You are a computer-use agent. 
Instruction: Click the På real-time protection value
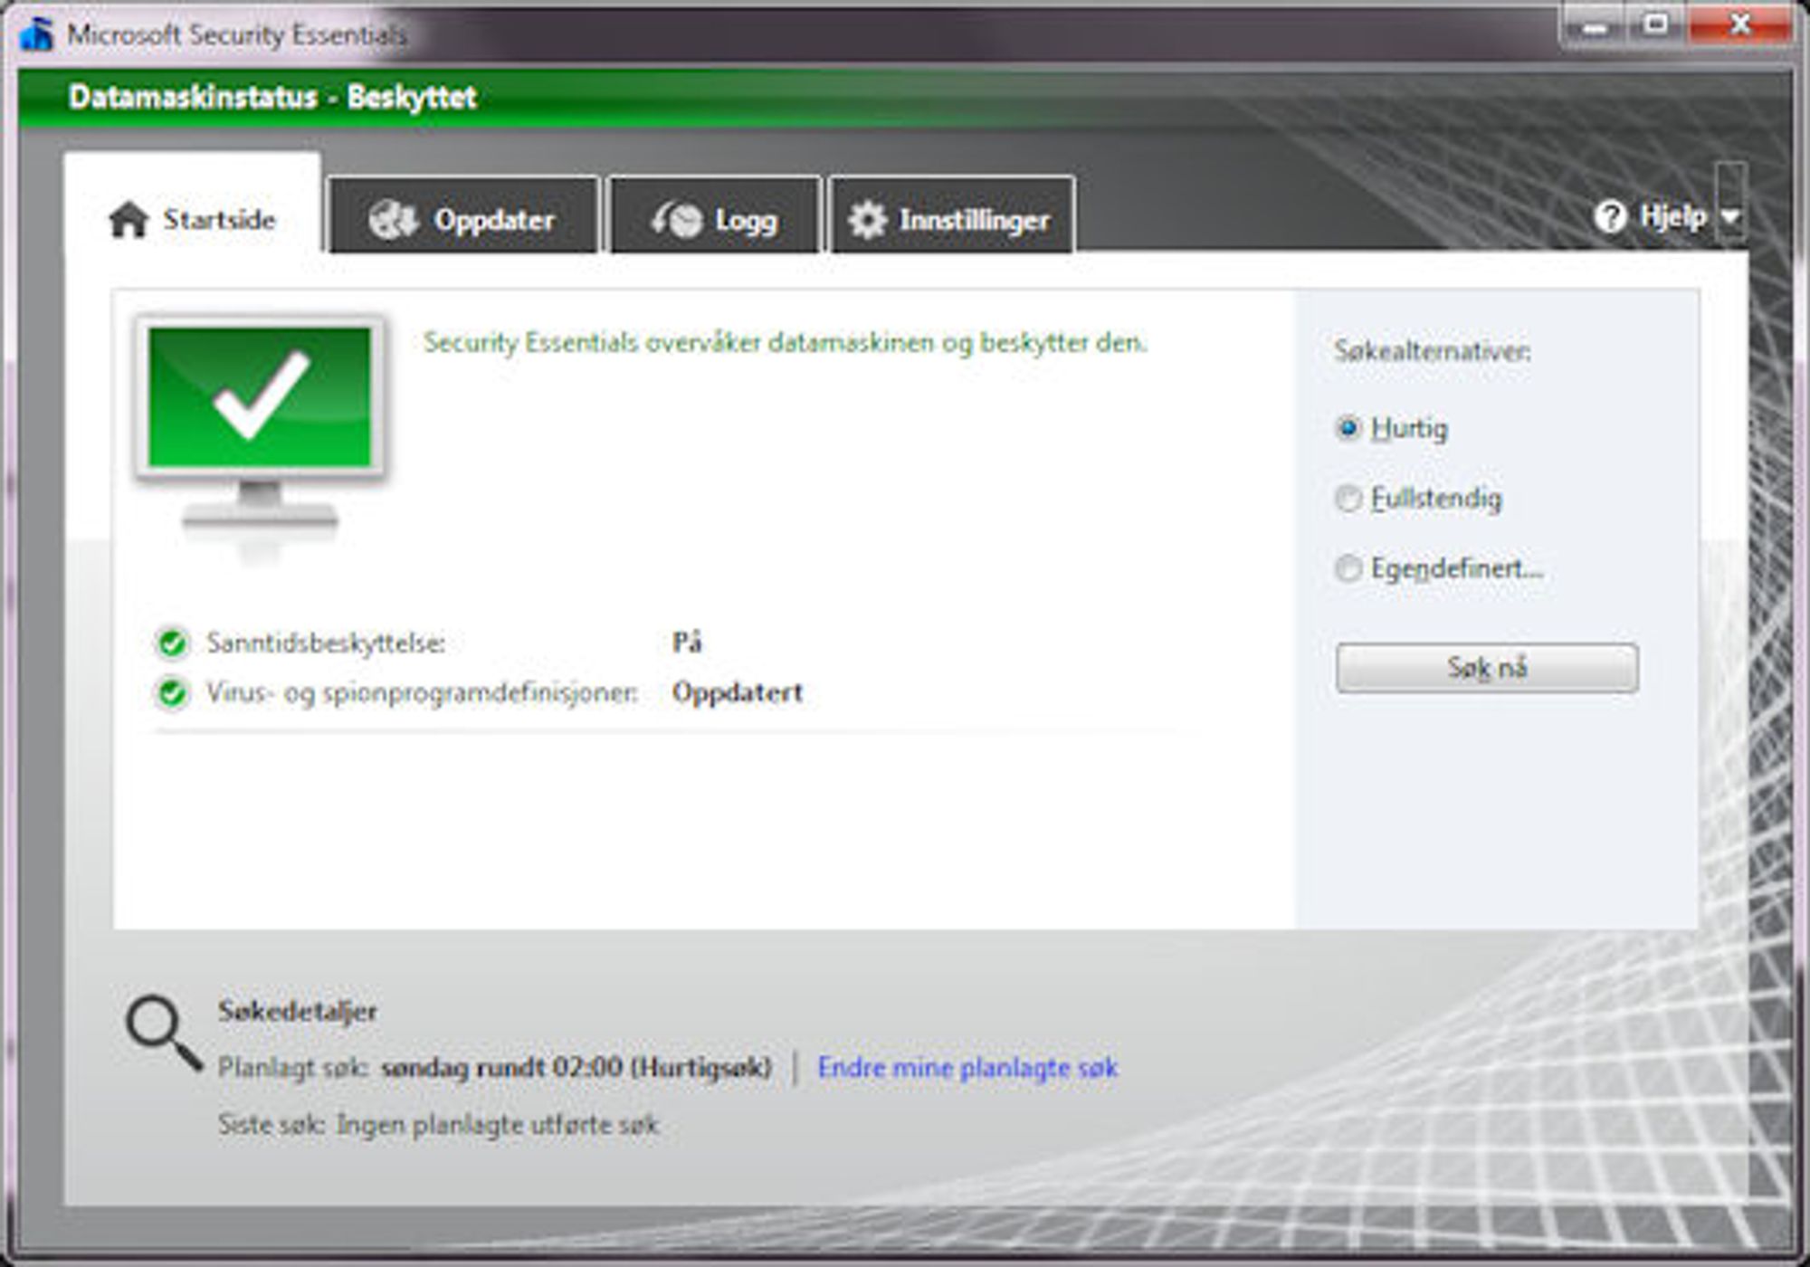[687, 643]
